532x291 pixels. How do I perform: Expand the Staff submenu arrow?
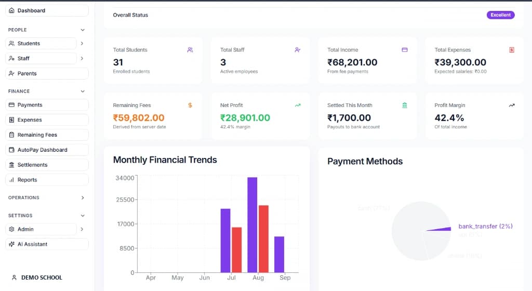(x=82, y=58)
